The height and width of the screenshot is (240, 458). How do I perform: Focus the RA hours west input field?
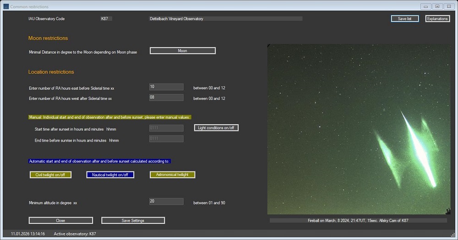tap(166, 98)
